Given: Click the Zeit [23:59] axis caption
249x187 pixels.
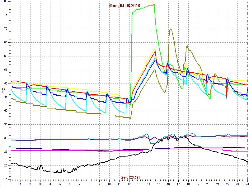Looking at the screenshot, I should point(130,177).
